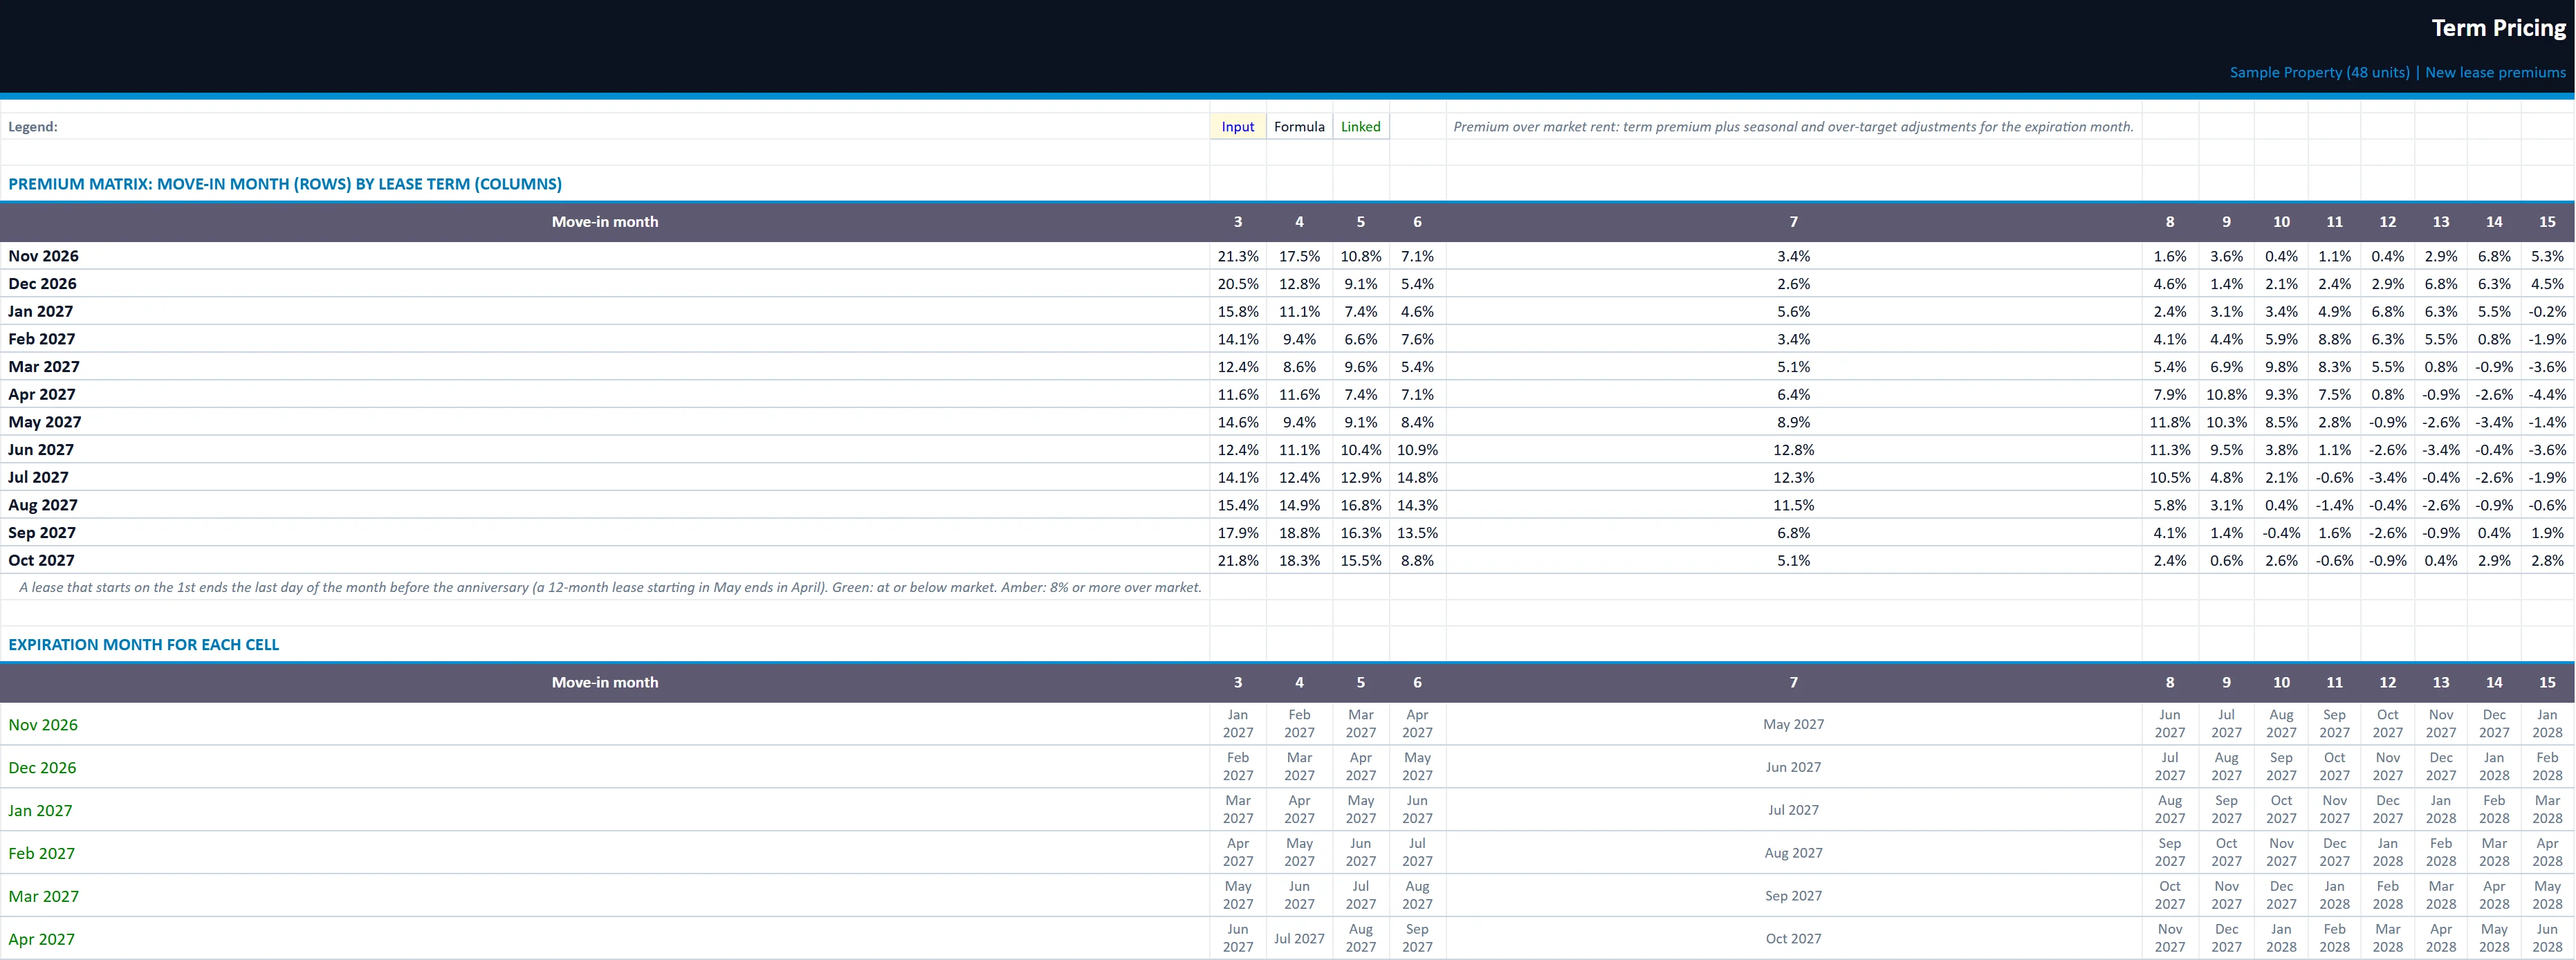The width and height of the screenshot is (2576, 960).
Task: Select Sep 2027 term 4 value 18.8%
Action: [x=1299, y=533]
